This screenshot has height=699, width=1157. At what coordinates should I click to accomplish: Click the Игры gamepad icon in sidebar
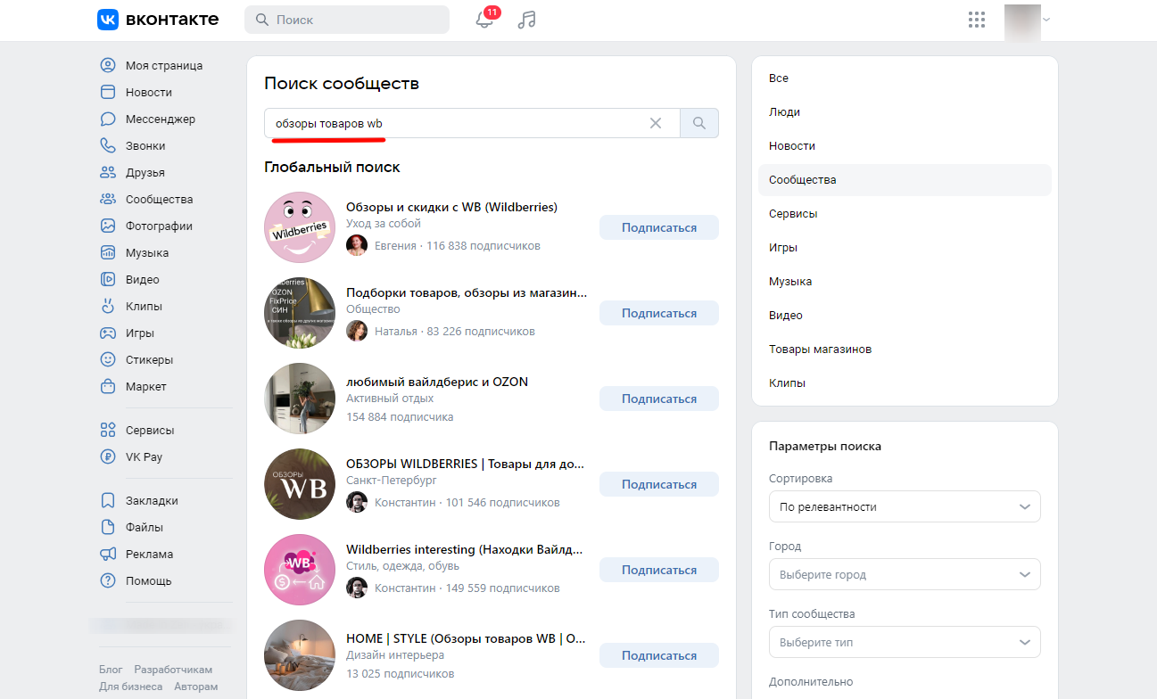108,333
